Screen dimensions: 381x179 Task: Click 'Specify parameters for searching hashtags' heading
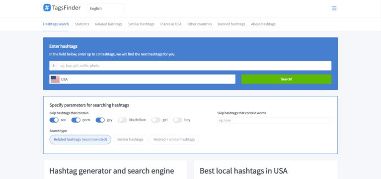tap(89, 105)
